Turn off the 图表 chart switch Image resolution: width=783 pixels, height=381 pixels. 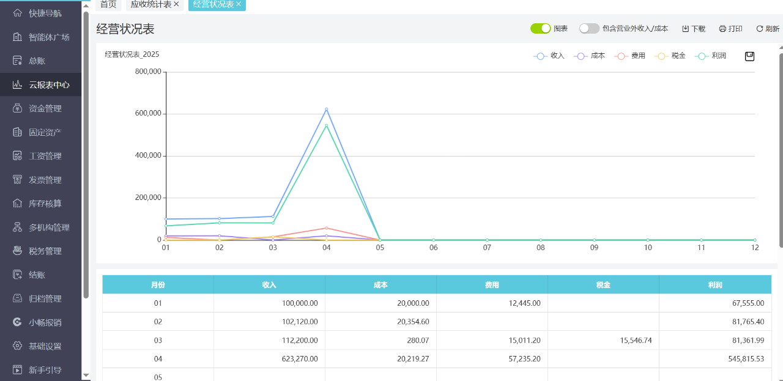541,28
